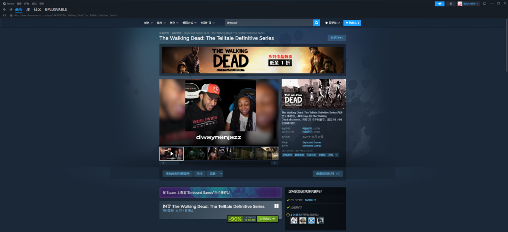Open the 查看 menu
This screenshot has height=232, width=508.
point(19,3)
